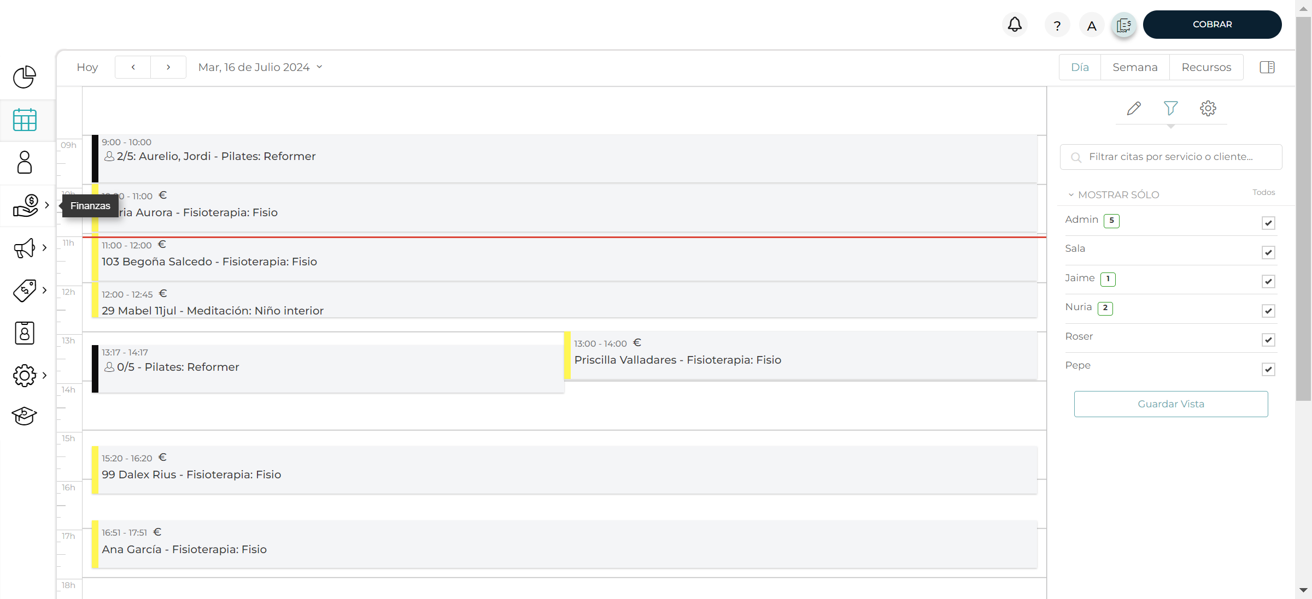
Task: Open the calendar settings gear in side panel
Action: click(x=1208, y=108)
